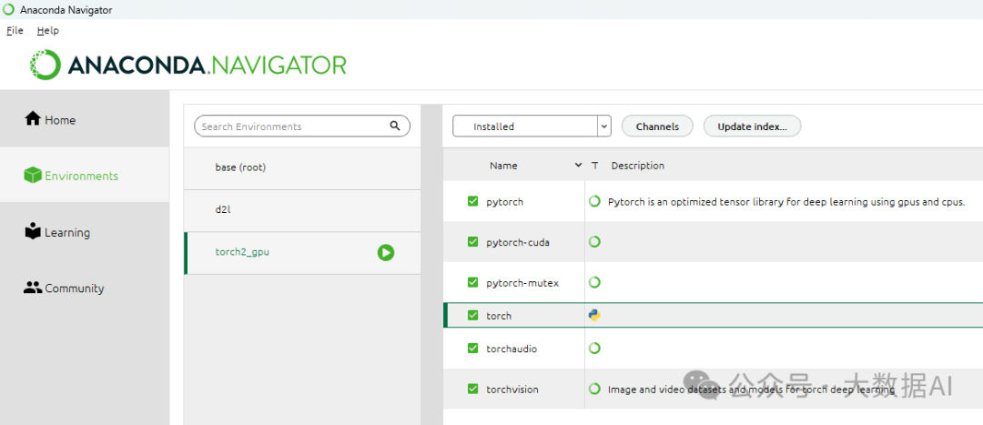Switch to the Environments tab
The width and height of the screenshot is (983, 425).
85,175
